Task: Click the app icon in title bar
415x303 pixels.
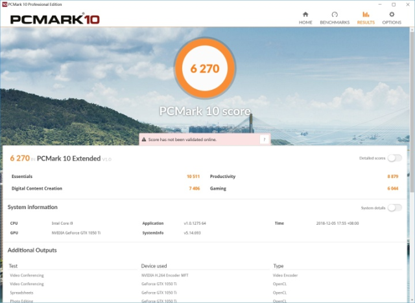Action: [x=4, y=5]
